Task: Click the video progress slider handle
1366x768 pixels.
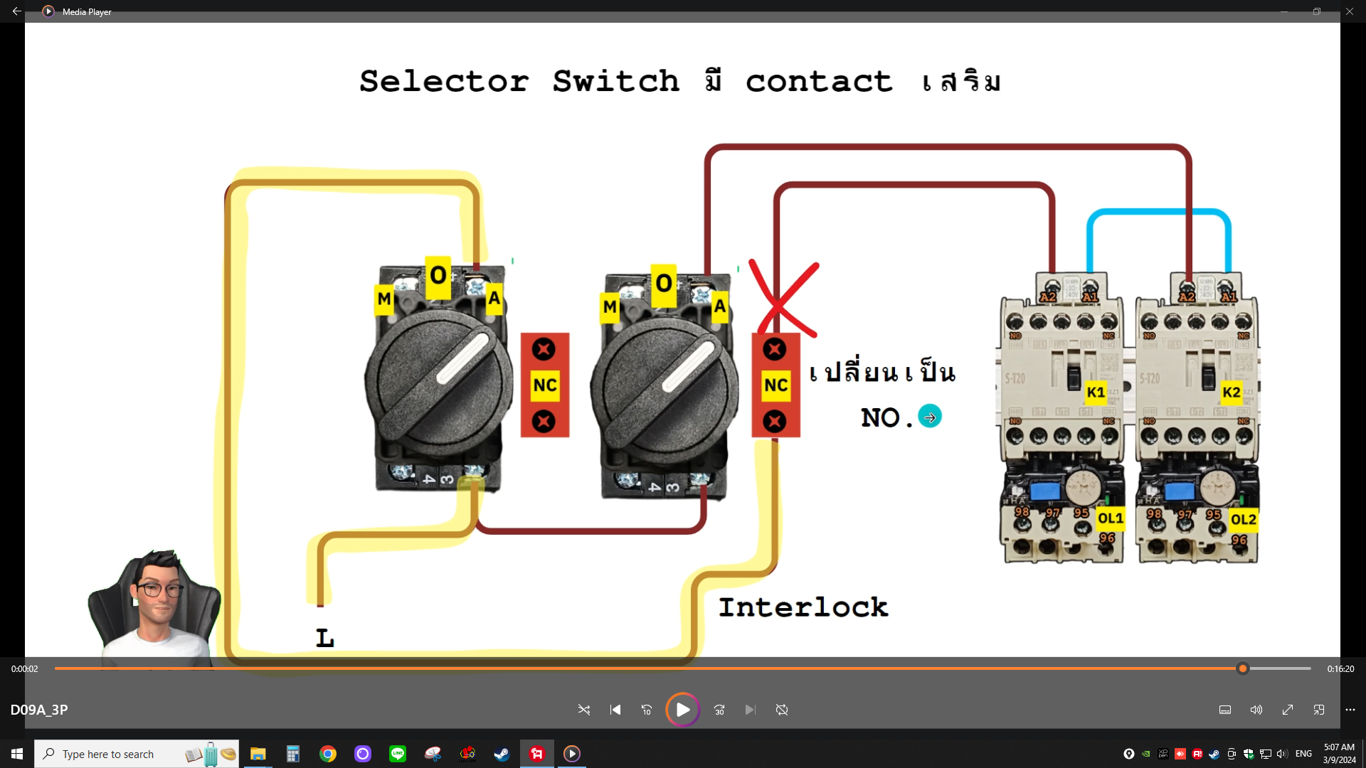Action: click(1243, 668)
